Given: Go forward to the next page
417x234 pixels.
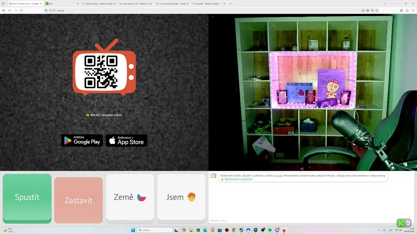Looking at the screenshot, I should point(15,10).
